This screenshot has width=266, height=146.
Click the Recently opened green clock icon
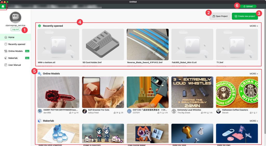click(39, 26)
